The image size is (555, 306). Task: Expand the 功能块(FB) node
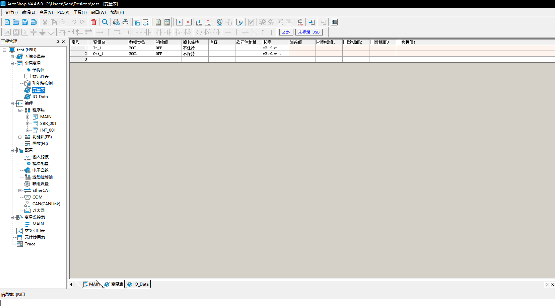tap(20, 137)
